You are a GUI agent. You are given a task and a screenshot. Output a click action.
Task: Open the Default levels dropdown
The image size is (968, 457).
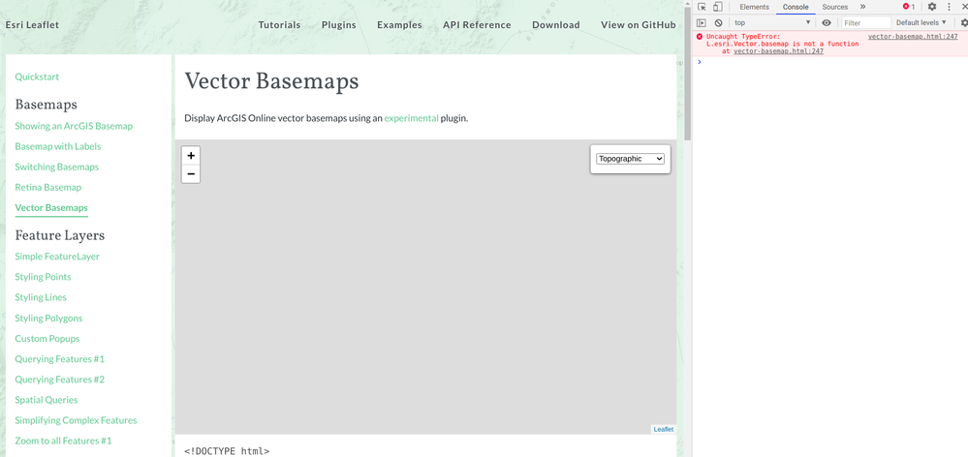[x=921, y=23]
